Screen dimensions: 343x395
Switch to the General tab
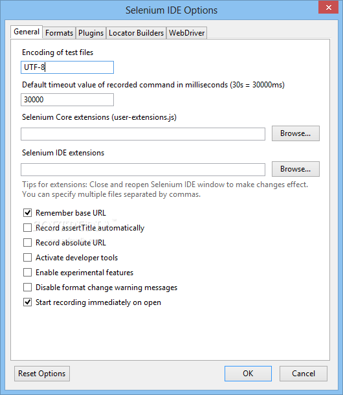27,32
